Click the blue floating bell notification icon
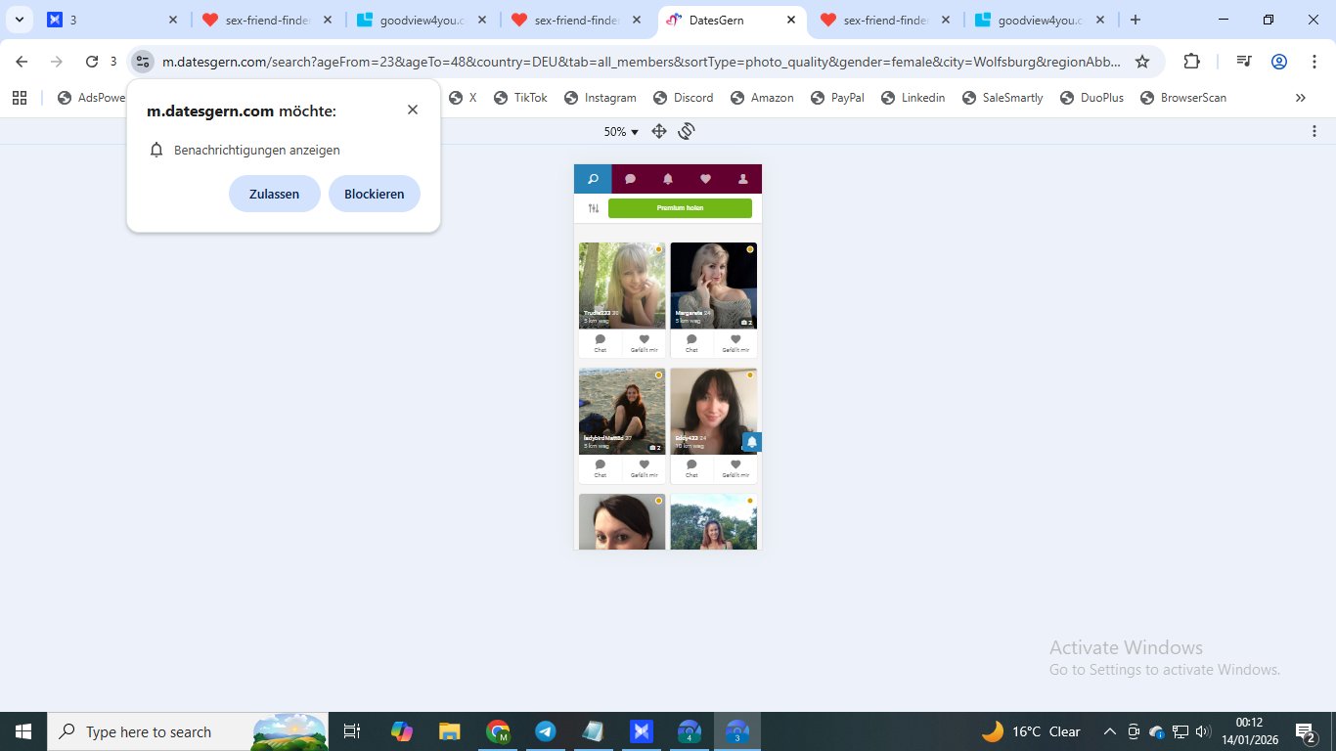This screenshot has height=751, width=1336. pyautogui.click(x=751, y=442)
